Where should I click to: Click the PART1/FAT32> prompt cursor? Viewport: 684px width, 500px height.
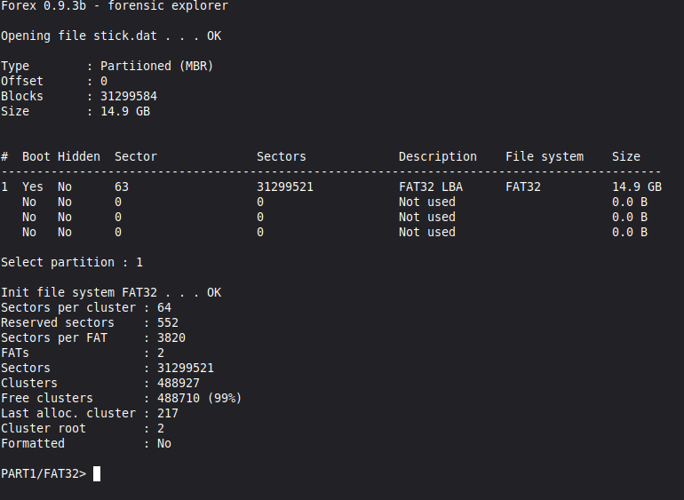click(97, 474)
